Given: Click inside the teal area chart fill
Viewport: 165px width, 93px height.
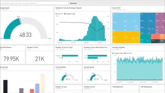Looking at the screenshot, I should click(139, 71).
